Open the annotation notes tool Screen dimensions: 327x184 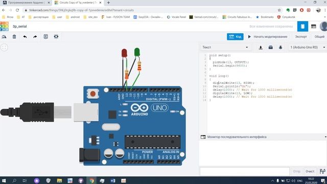pos(45,37)
